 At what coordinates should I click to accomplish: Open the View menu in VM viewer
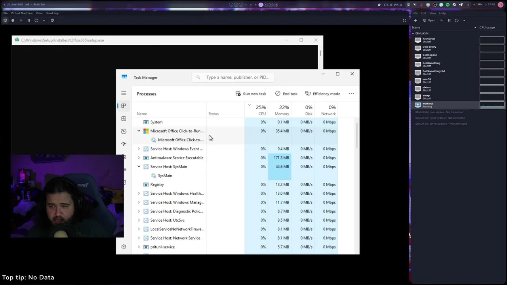click(39, 13)
